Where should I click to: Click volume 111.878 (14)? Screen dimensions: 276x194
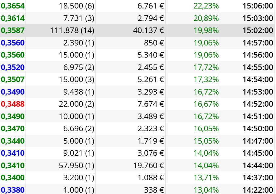(x=72, y=30)
